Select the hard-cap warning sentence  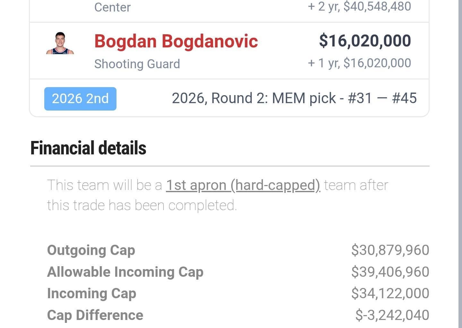click(x=218, y=194)
